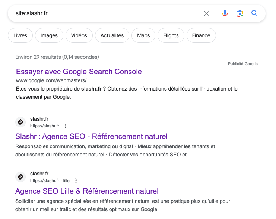The width and height of the screenshot is (276, 219).
Task: Click the https://slashr.fr › lille URL breadcrumb
Action: pyautogui.click(x=50, y=181)
